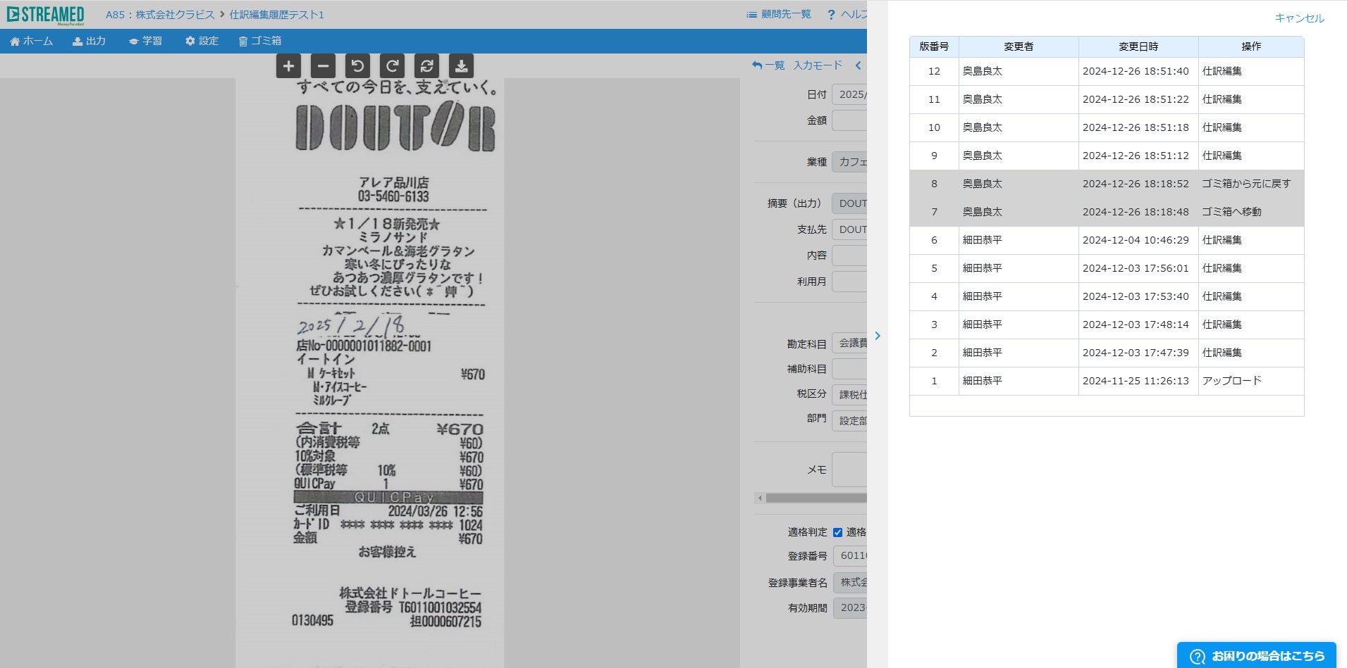Open the 補助科目 dropdown

(x=849, y=369)
